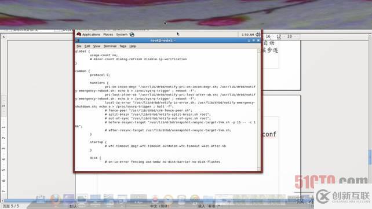Click the '# wfc-timeout degr-wfc-timeout' line
Image resolution: width=372 pixels, height=209 pixels.
coord(165,146)
